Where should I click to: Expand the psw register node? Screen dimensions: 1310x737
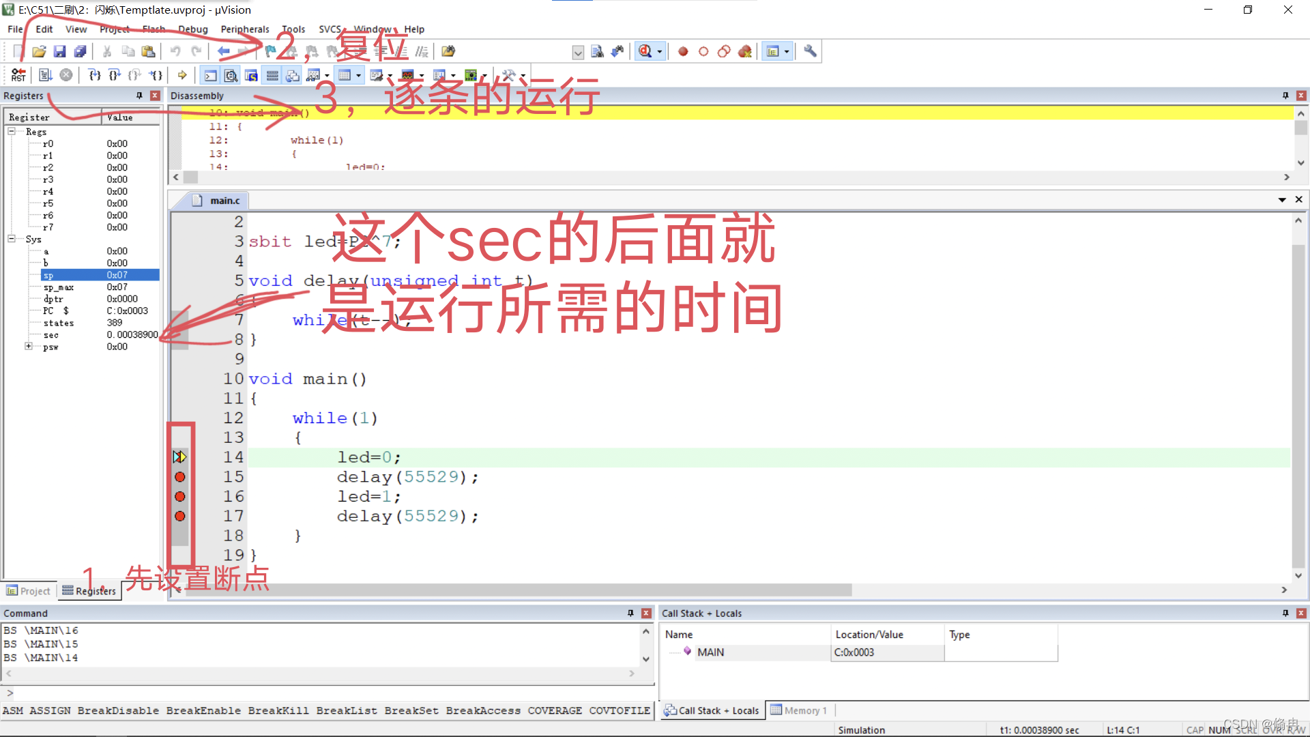click(x=29, y=347)
